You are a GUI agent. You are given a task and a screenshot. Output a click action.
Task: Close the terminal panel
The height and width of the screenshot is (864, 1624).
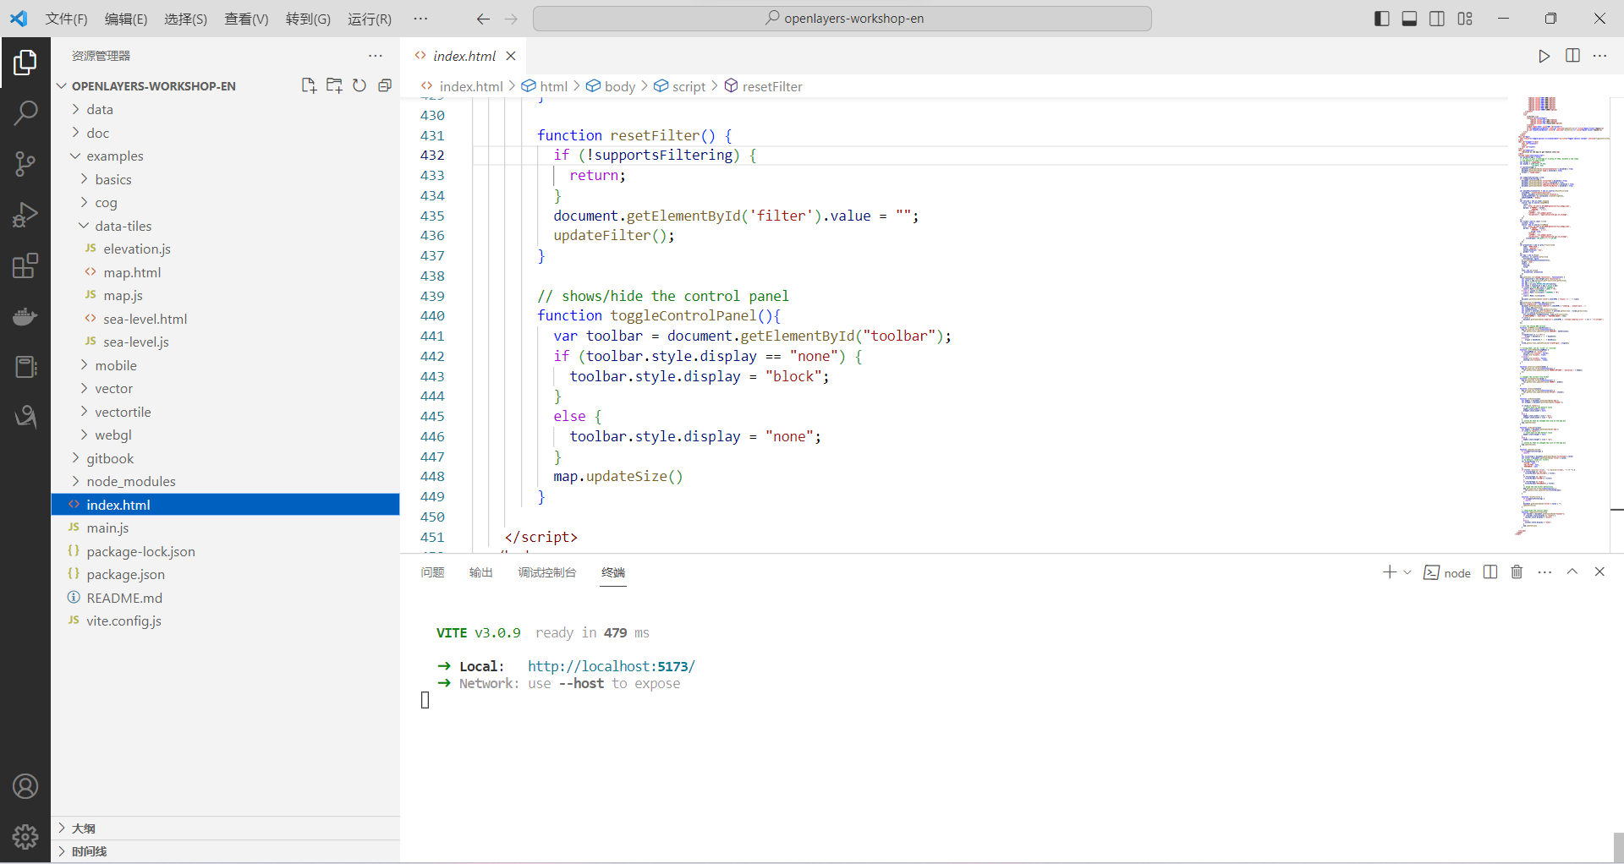tap(1599, 571)
